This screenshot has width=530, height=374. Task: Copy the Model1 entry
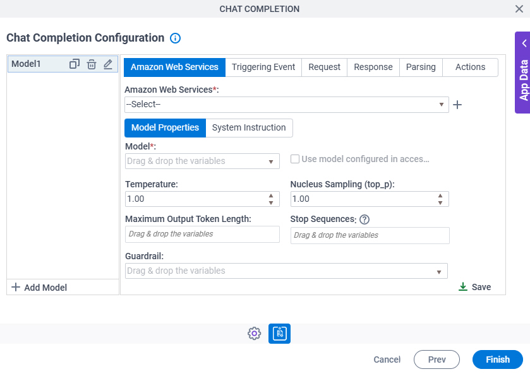click(75, 64)
